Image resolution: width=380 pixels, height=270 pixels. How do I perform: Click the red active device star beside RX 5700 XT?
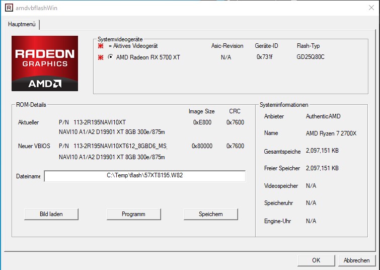(x=101, y=57)
